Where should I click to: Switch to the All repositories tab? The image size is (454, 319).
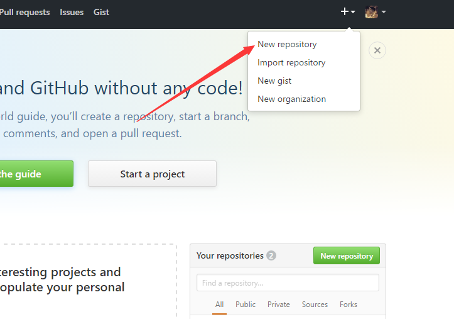219,305
